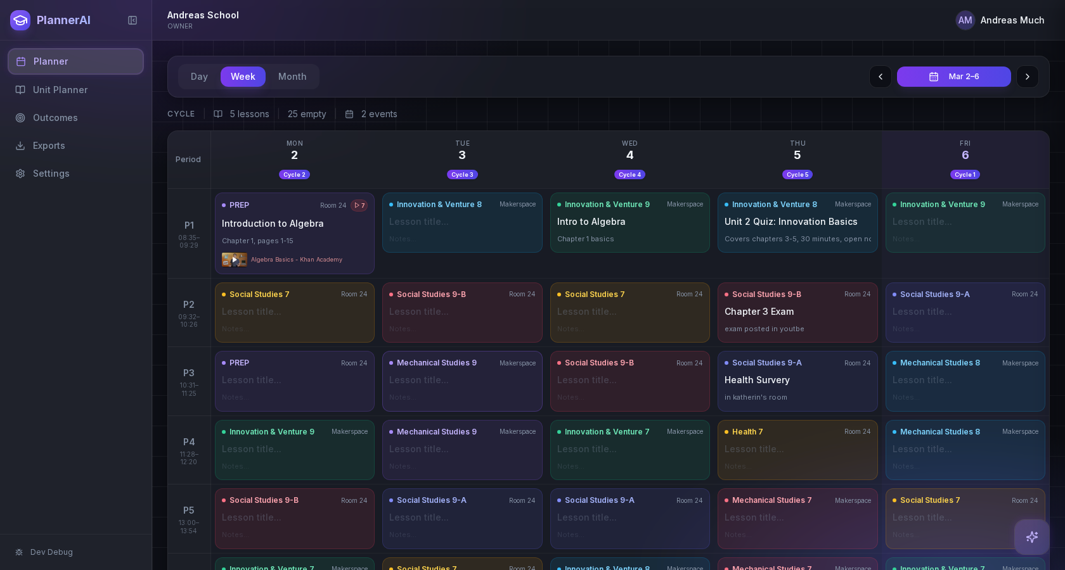Switch to Day view
The image size is (1065, 570).
(x=199, y=77)
